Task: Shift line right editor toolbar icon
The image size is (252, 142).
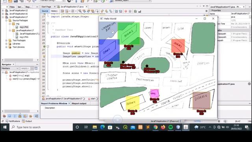Action: click(120, 11)
